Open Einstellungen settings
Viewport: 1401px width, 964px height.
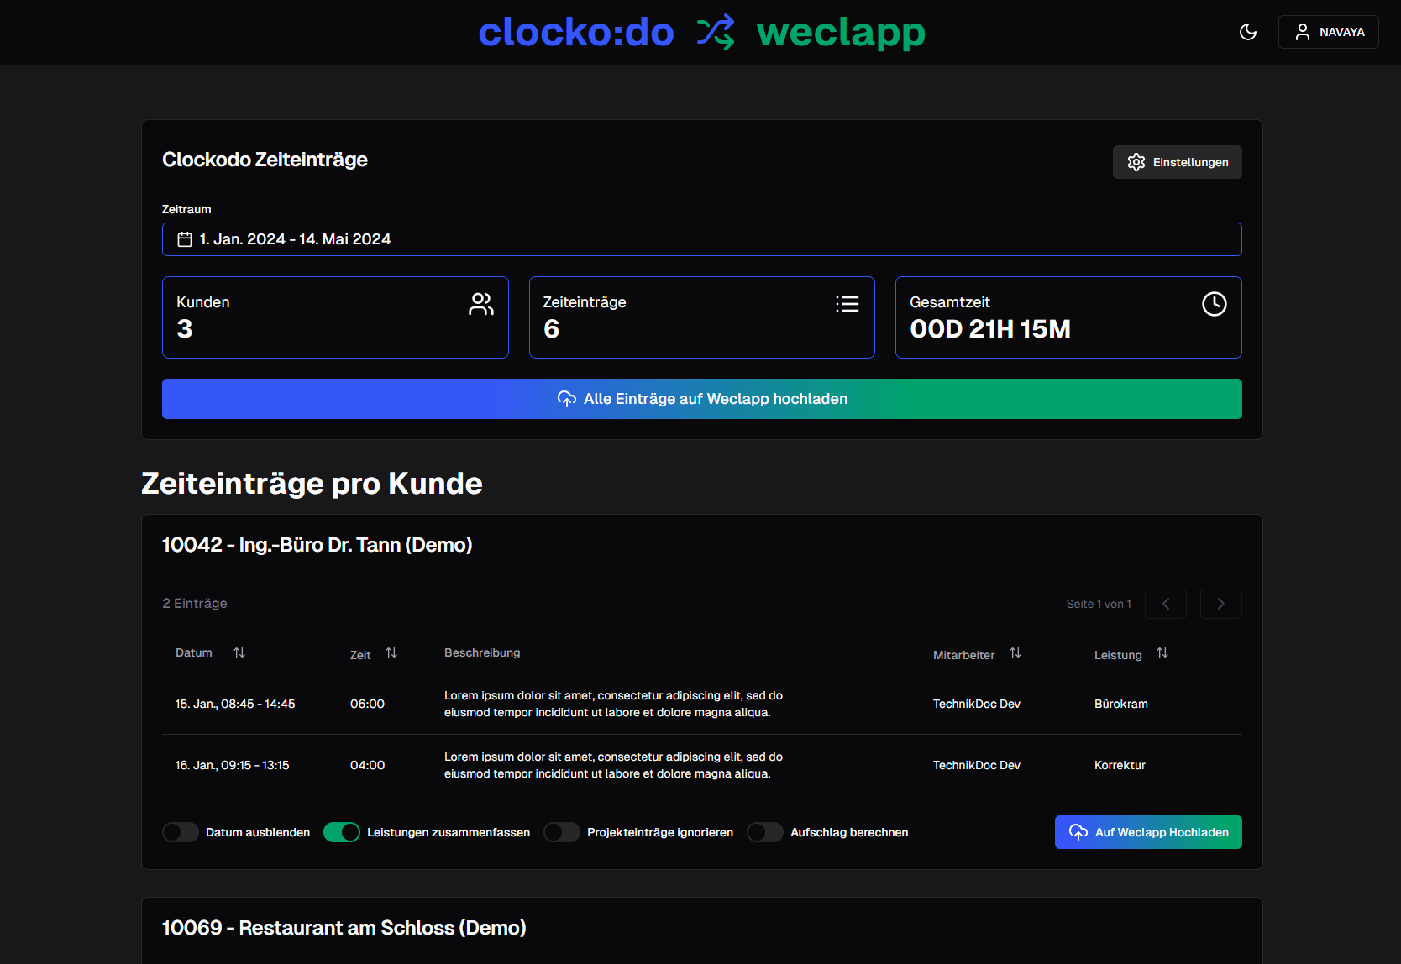pyautogui.click(x=1177, y=162)
